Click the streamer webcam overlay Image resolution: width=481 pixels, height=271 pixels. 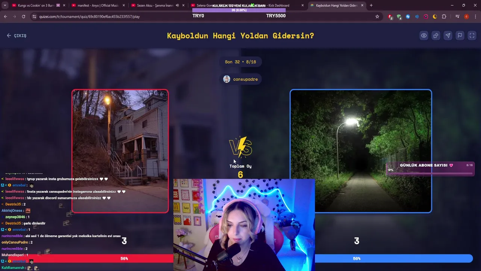point(244,225)
